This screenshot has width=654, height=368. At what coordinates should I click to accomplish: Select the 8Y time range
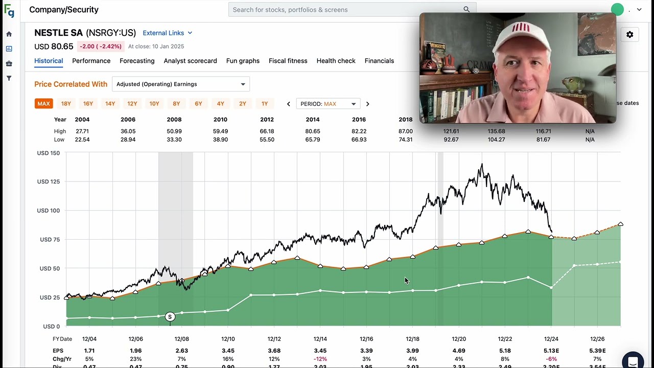pos(176,104)
